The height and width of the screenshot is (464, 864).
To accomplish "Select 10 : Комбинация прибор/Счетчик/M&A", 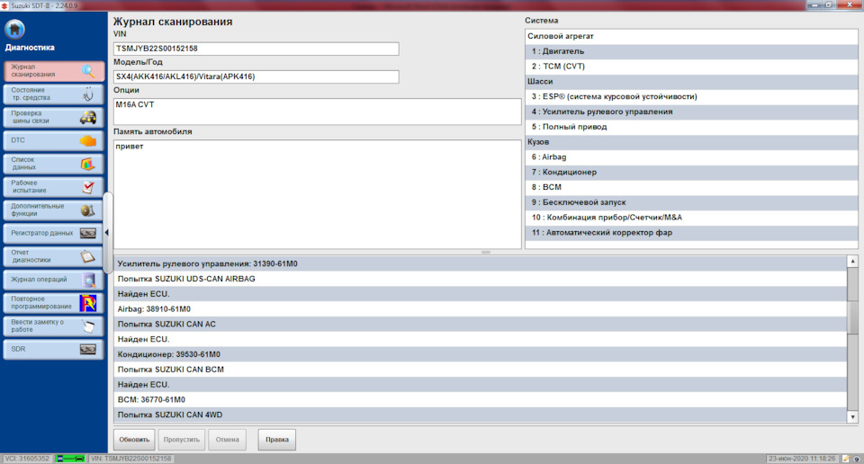I will (x=691, y=218).
